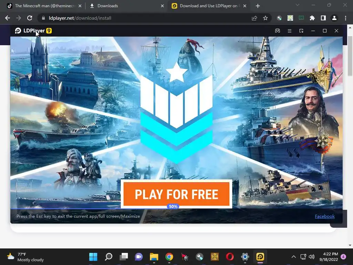This screenshot has height=265, width=353.
Task: View site lock security info
Action: (43, 18)
